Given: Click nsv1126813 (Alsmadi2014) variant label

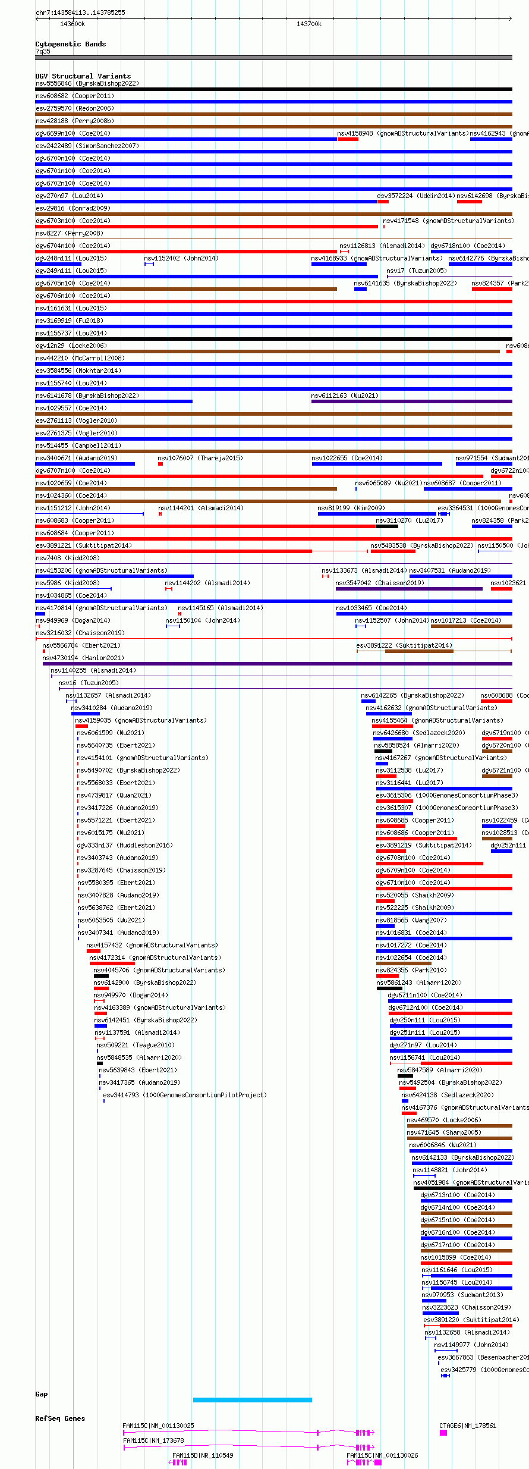Looking at the screenshot, I should click(382, 246).
